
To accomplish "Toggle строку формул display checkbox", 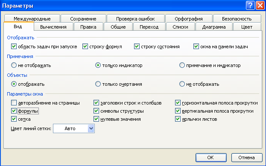I will (85, 46).
